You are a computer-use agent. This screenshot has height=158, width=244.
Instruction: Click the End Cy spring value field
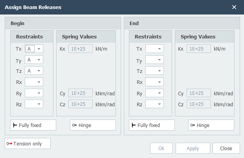coord(199,93)
